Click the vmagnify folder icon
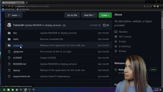Image resolution: width=163 pixels, height=92 pixels. point(9,45)
